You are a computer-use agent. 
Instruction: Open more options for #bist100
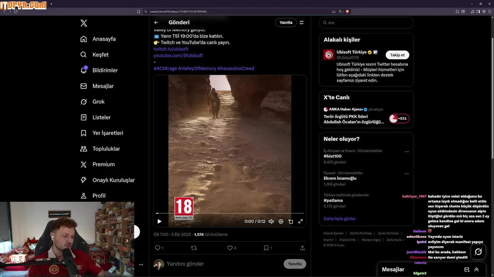[406, 152]
